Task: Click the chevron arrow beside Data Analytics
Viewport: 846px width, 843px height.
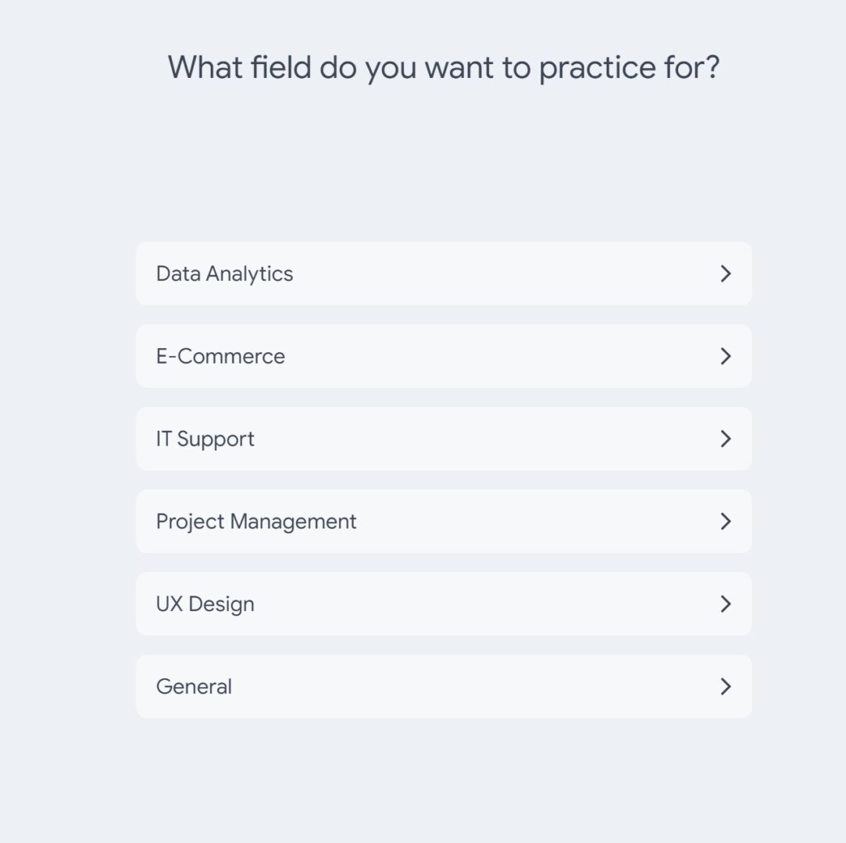Action: pos(725,273)
